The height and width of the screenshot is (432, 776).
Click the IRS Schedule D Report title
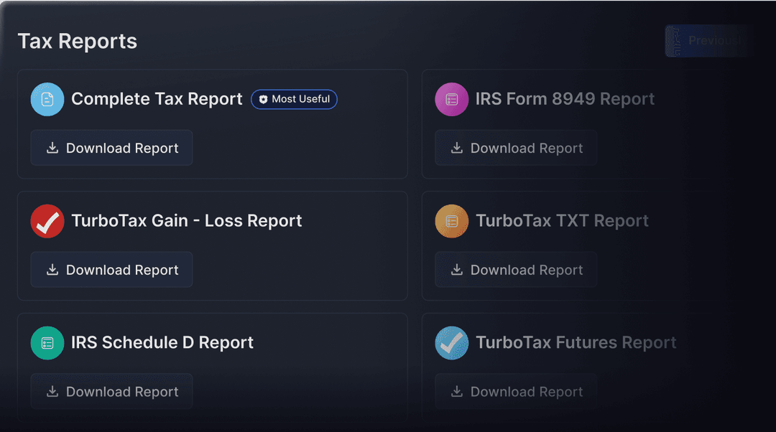point(162,342)
